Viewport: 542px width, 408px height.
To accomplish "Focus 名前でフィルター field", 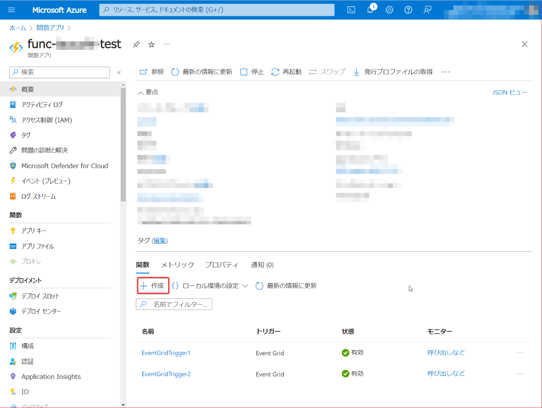I will [x=174, y=304].
